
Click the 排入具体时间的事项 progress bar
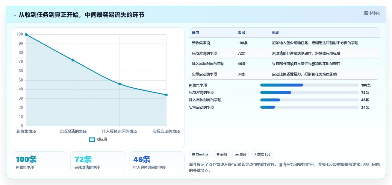pyautogui.click(x=309, y=100)
